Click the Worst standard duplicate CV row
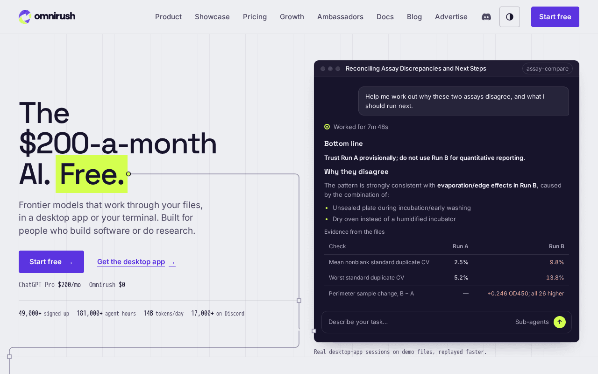598x374 pixels. click(447, 278)
